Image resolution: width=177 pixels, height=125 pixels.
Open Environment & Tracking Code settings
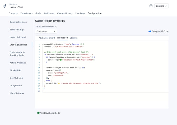tap(17, 54)
